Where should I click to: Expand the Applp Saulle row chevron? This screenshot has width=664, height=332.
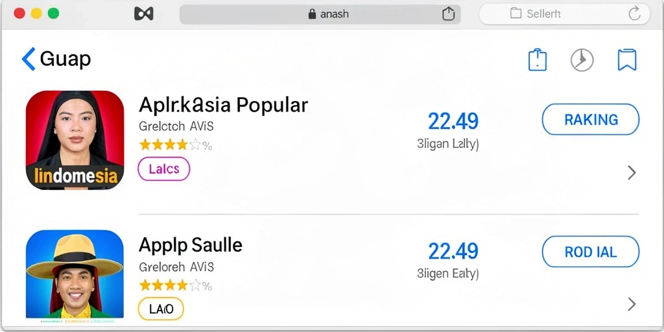point(632,304)
